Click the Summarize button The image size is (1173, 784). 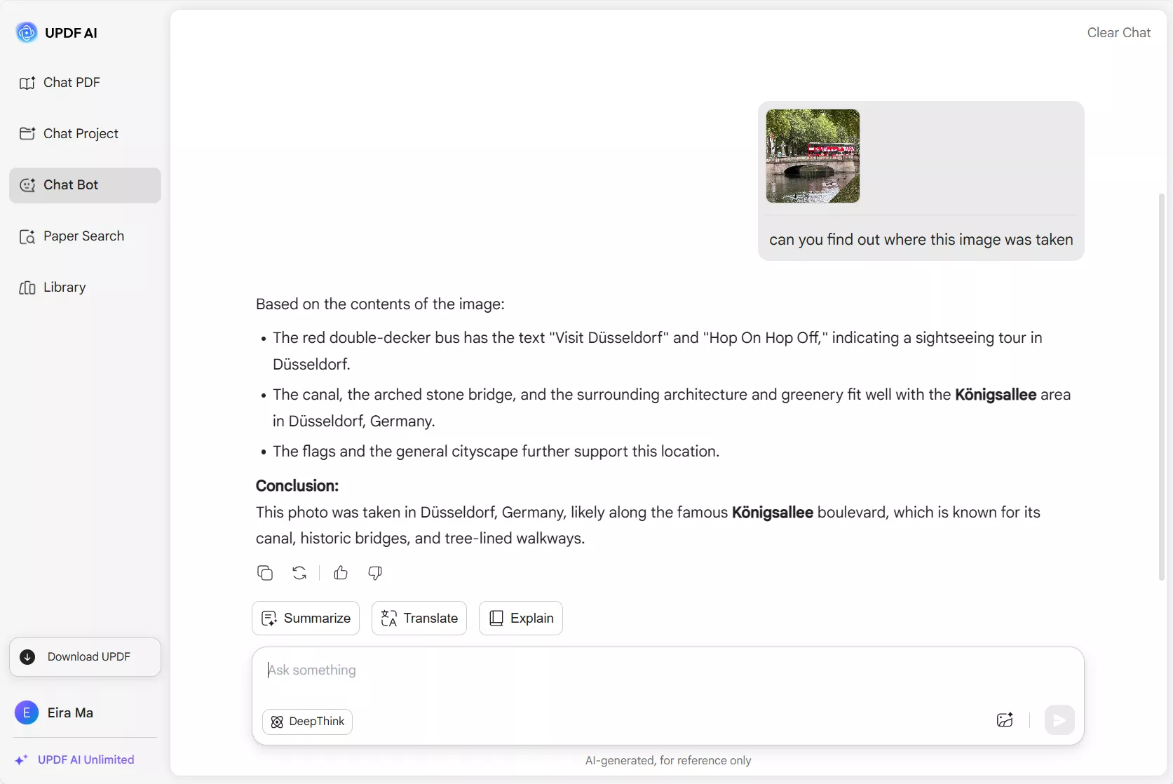(306, 619)
